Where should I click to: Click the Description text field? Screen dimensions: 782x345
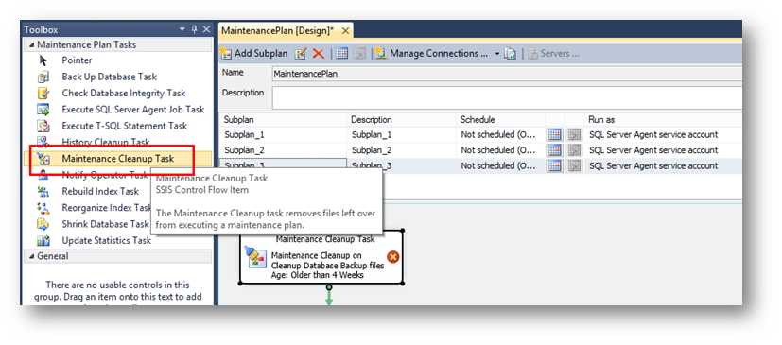pyautogui.click(x=507, y=97)
